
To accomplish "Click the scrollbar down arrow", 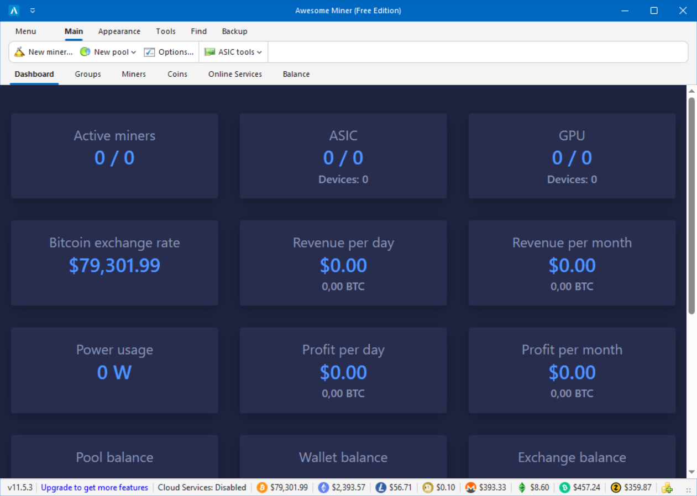I will coord(691,472).
